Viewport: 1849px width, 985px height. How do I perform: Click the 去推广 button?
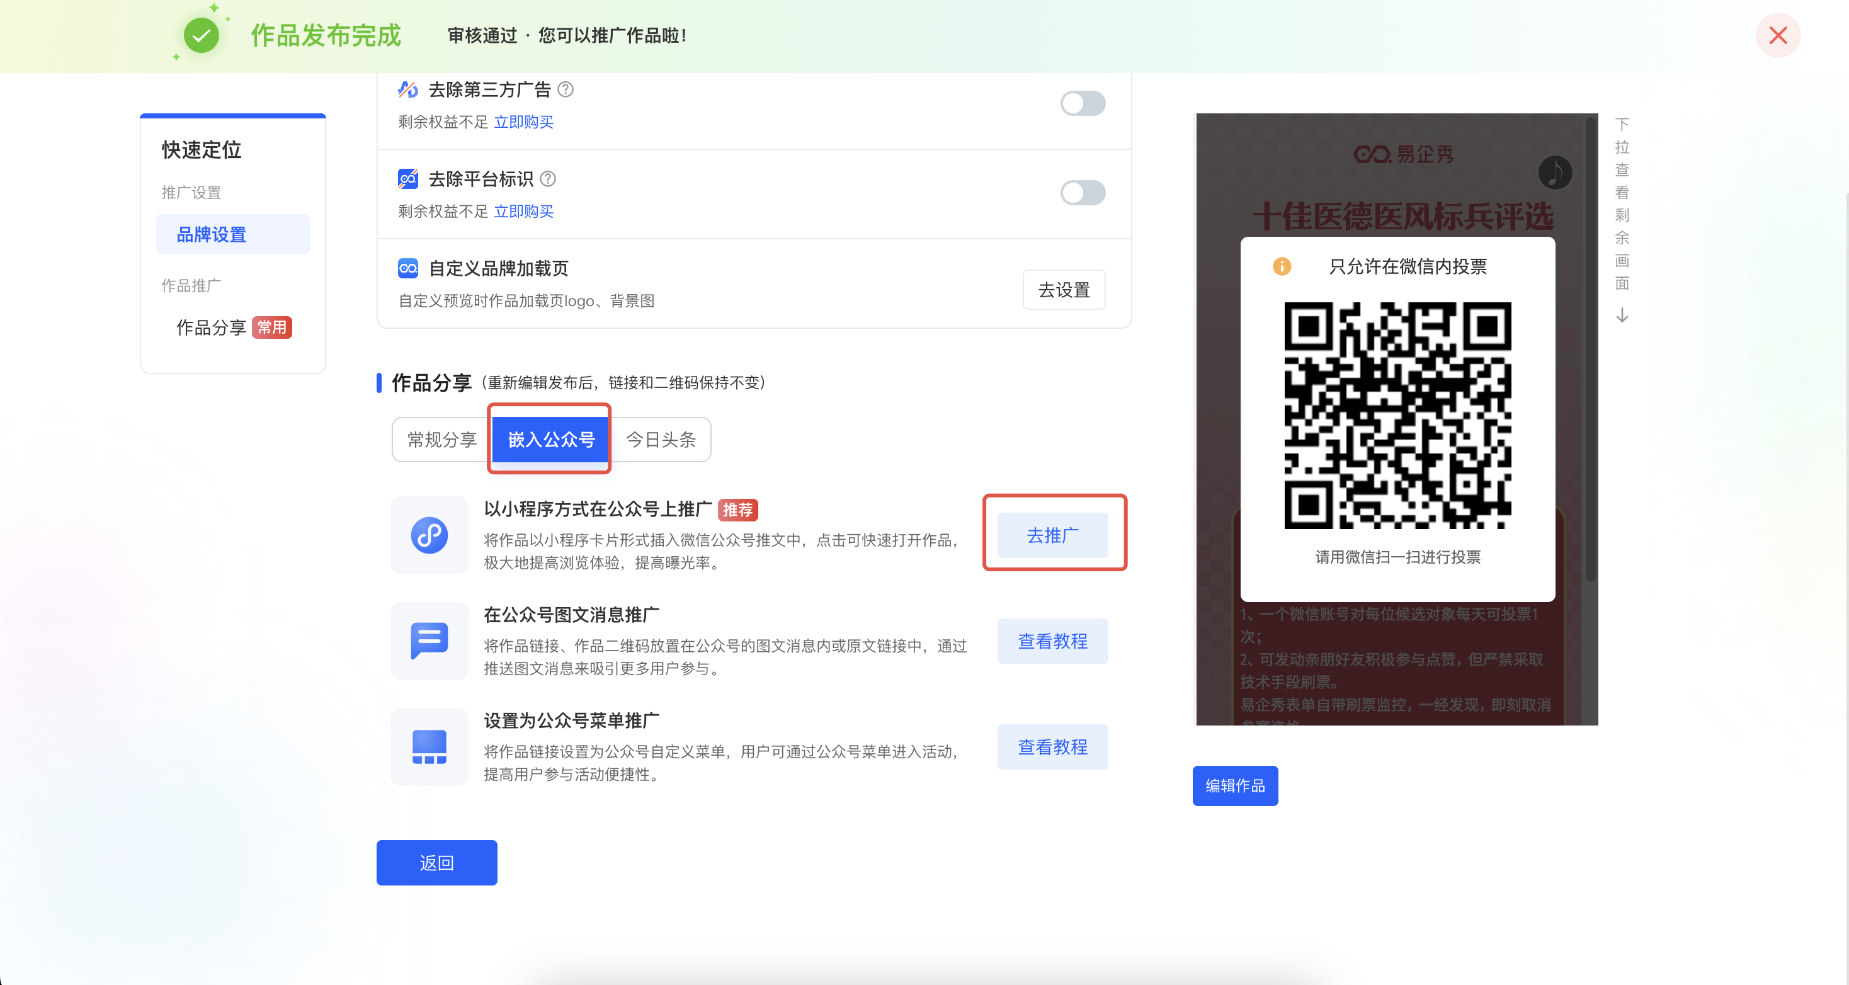click(1052, 535)
